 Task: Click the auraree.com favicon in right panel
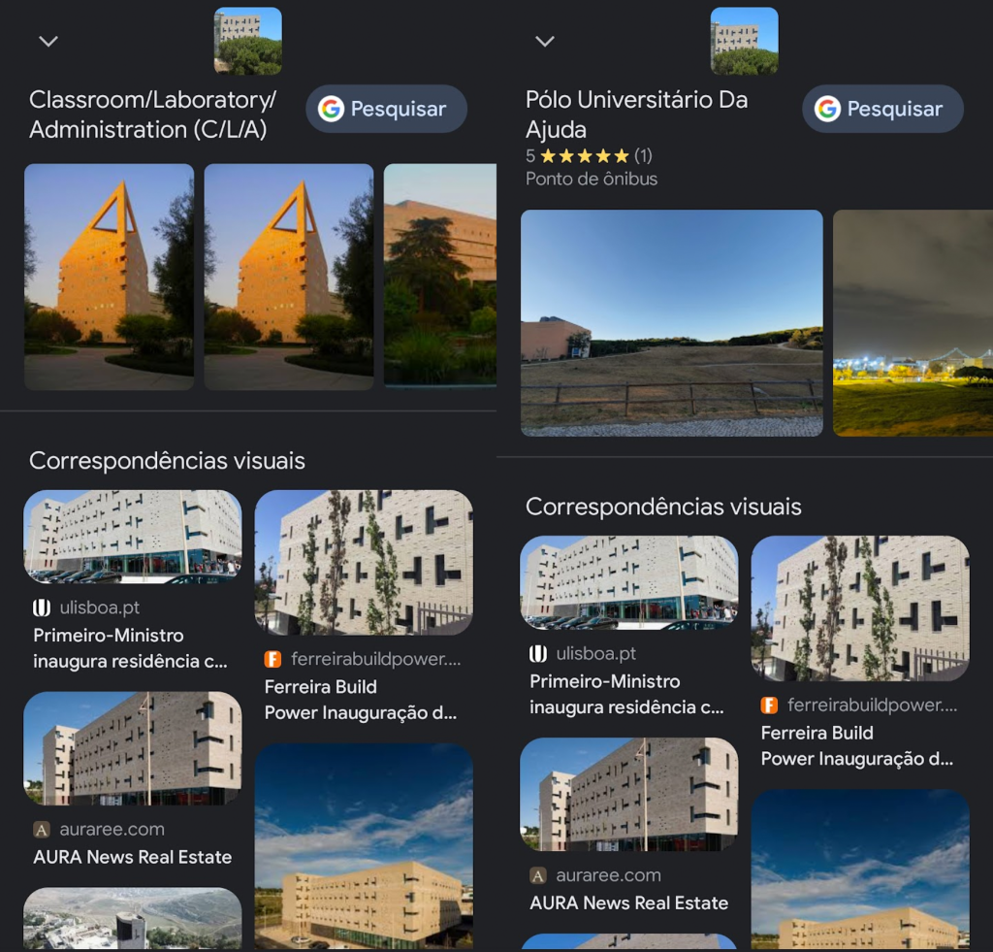[537, 875]
